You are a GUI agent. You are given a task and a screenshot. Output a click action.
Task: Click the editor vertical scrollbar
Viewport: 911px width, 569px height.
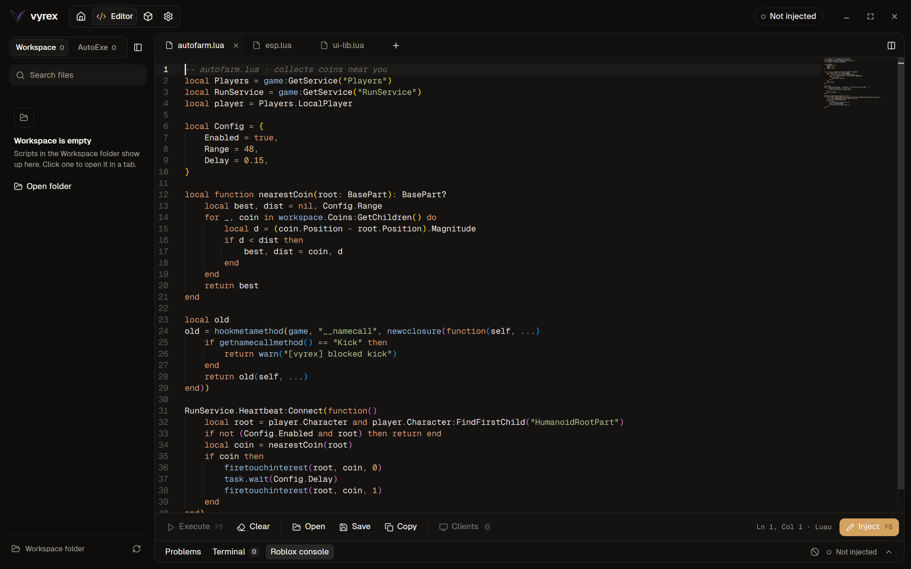901,273
